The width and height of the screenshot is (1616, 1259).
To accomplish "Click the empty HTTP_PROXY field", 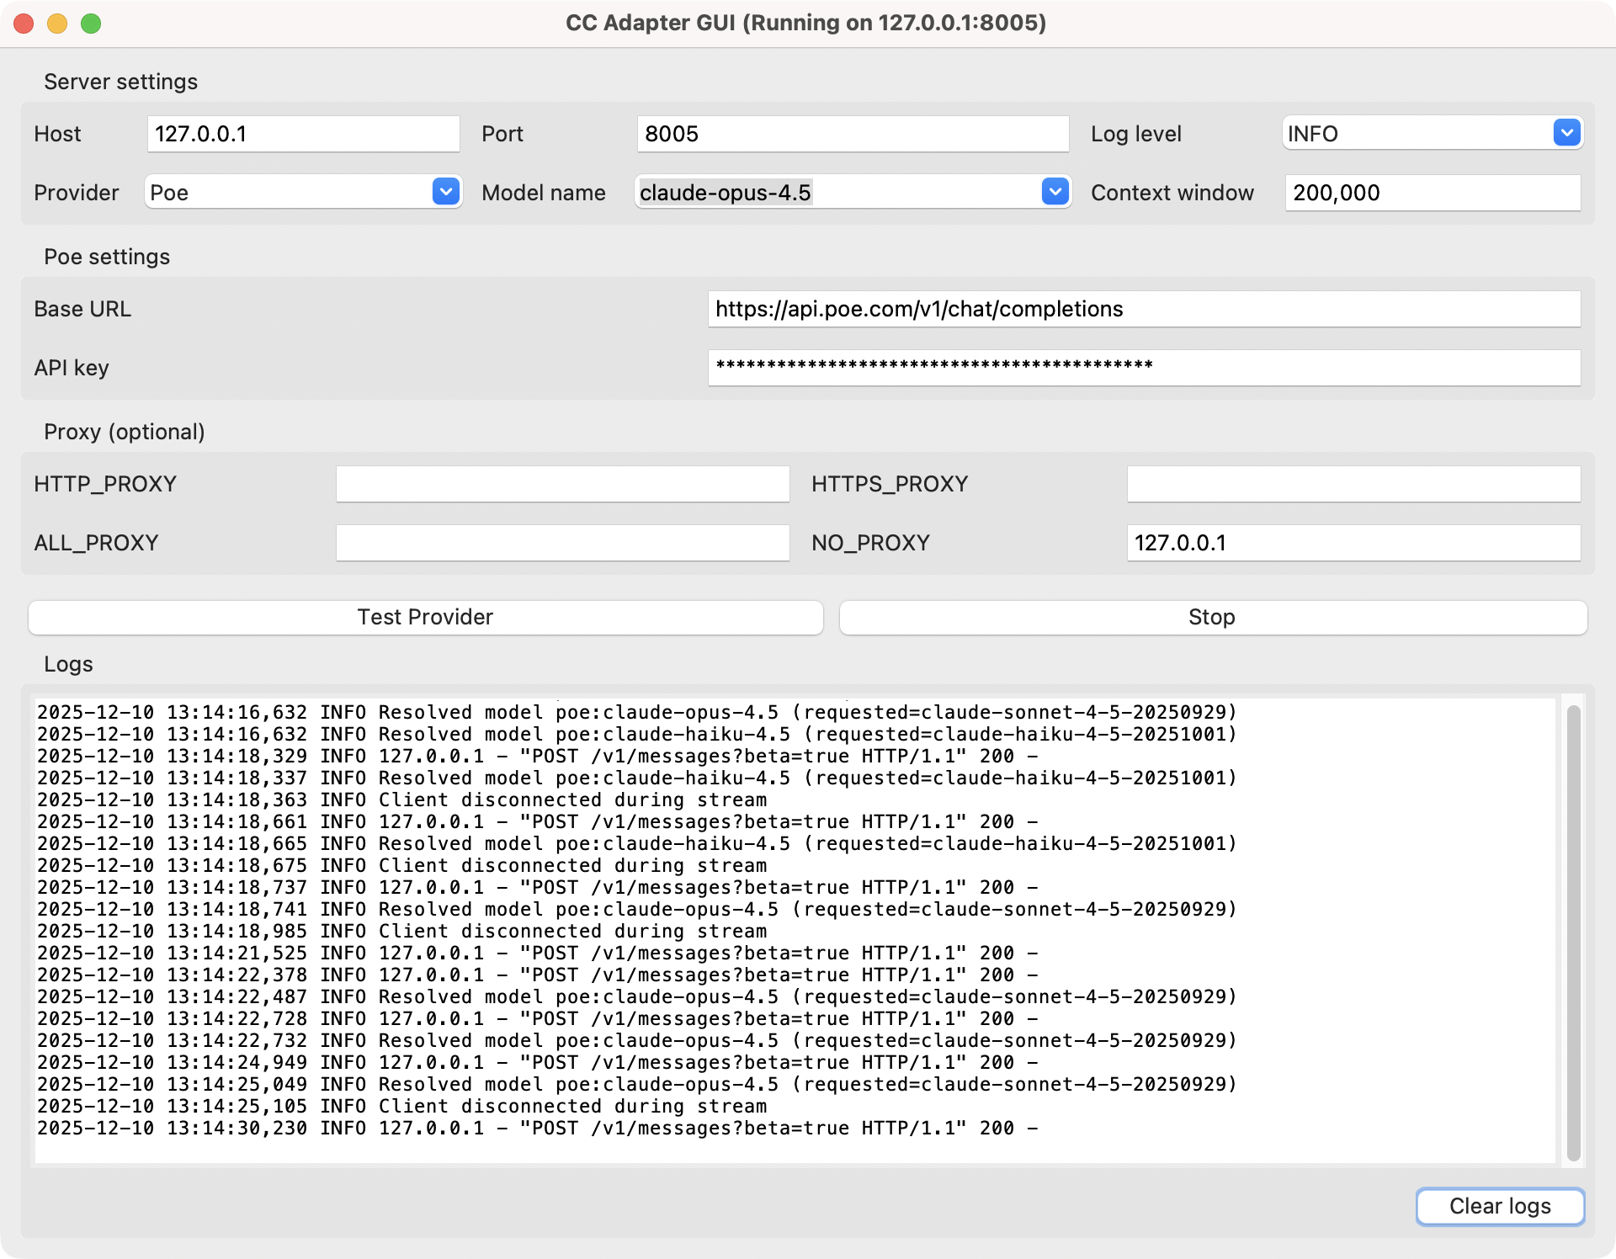I will click(x=562, y=484).
